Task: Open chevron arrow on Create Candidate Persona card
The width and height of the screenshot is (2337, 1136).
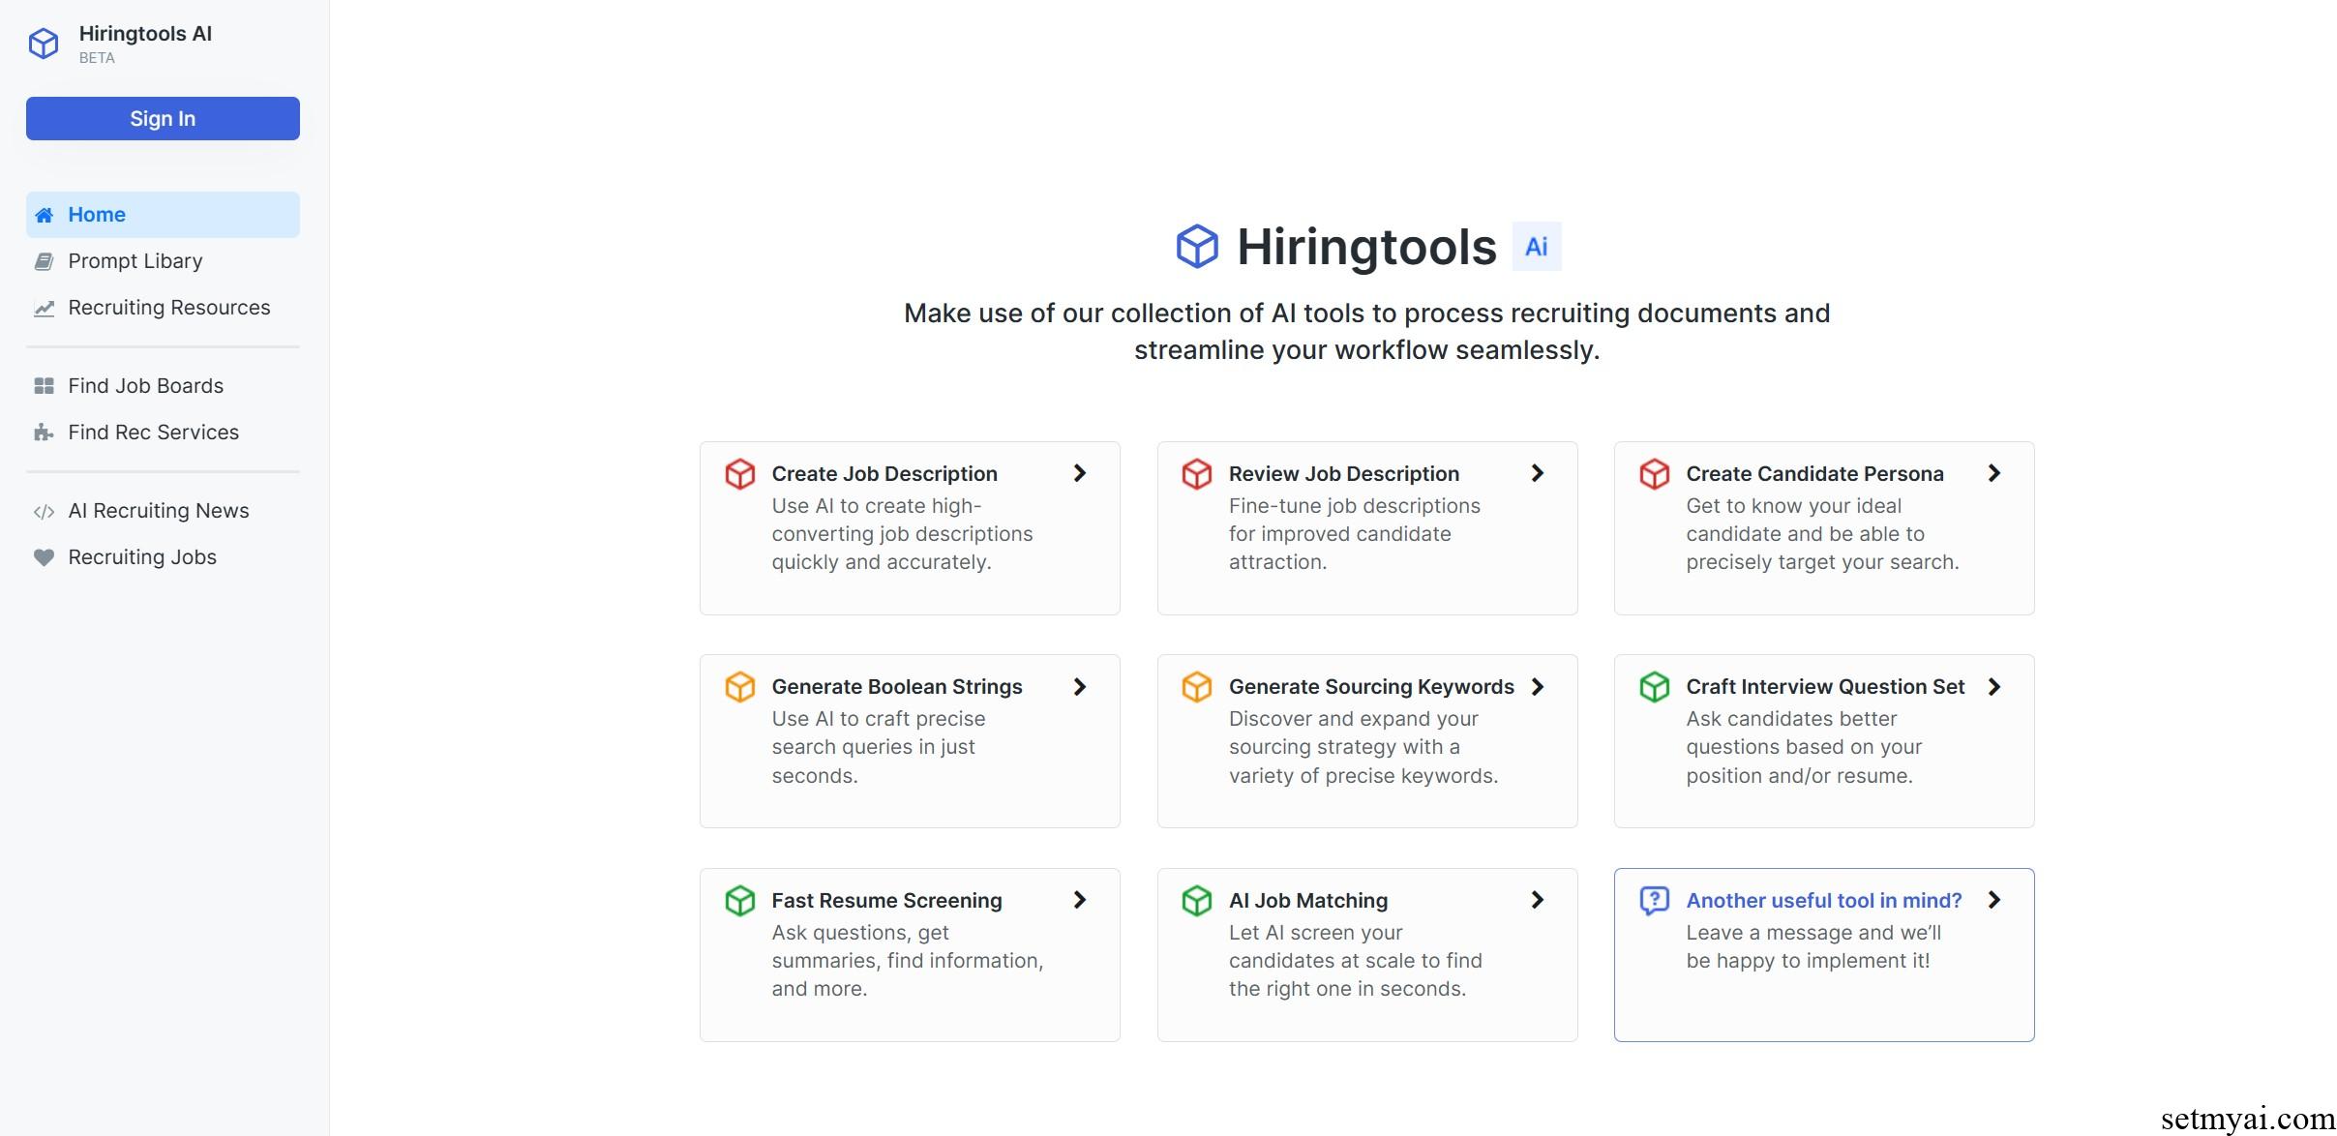Action: click(1994, 473)
